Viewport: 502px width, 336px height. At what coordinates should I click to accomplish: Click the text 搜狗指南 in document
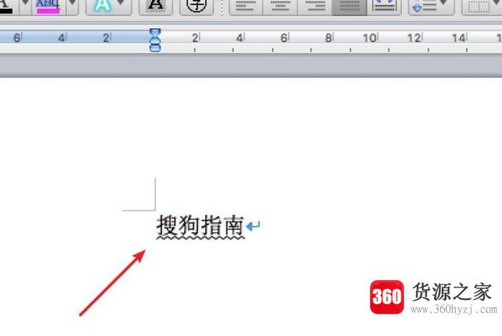[200, 225]
